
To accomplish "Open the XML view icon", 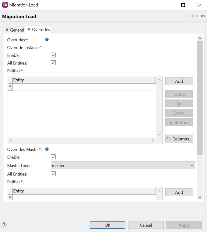I will tap(203, 16).
